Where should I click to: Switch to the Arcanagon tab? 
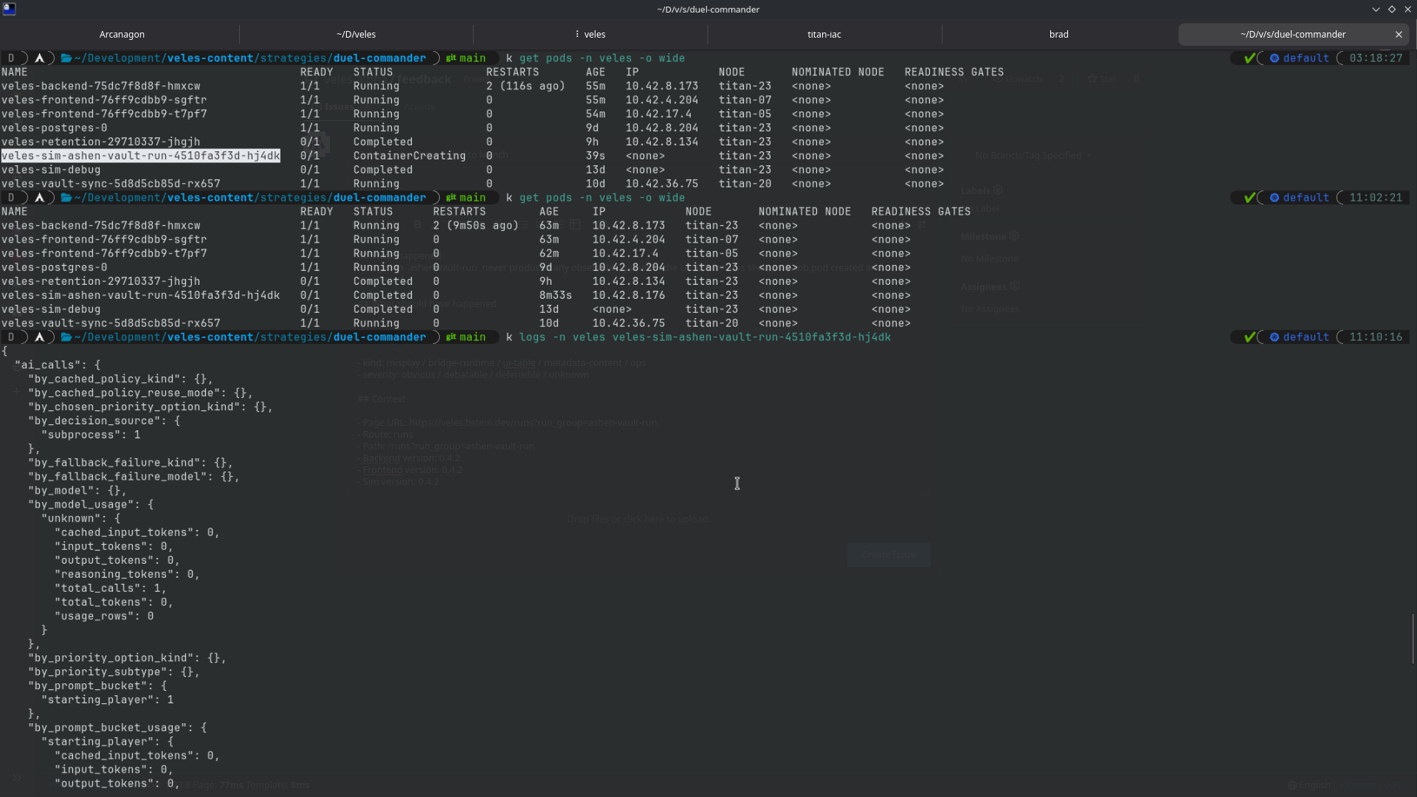(x=122, y=35)
